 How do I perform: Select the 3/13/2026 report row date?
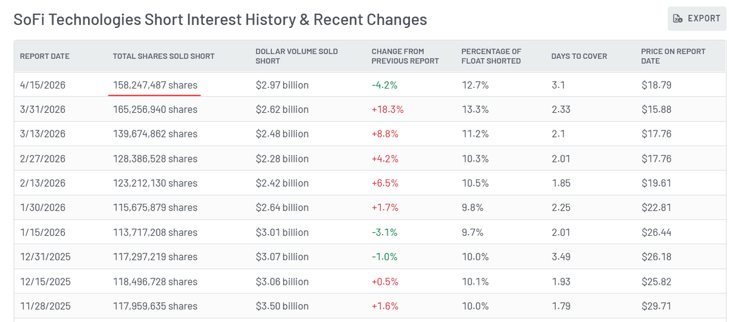point(43,134)
